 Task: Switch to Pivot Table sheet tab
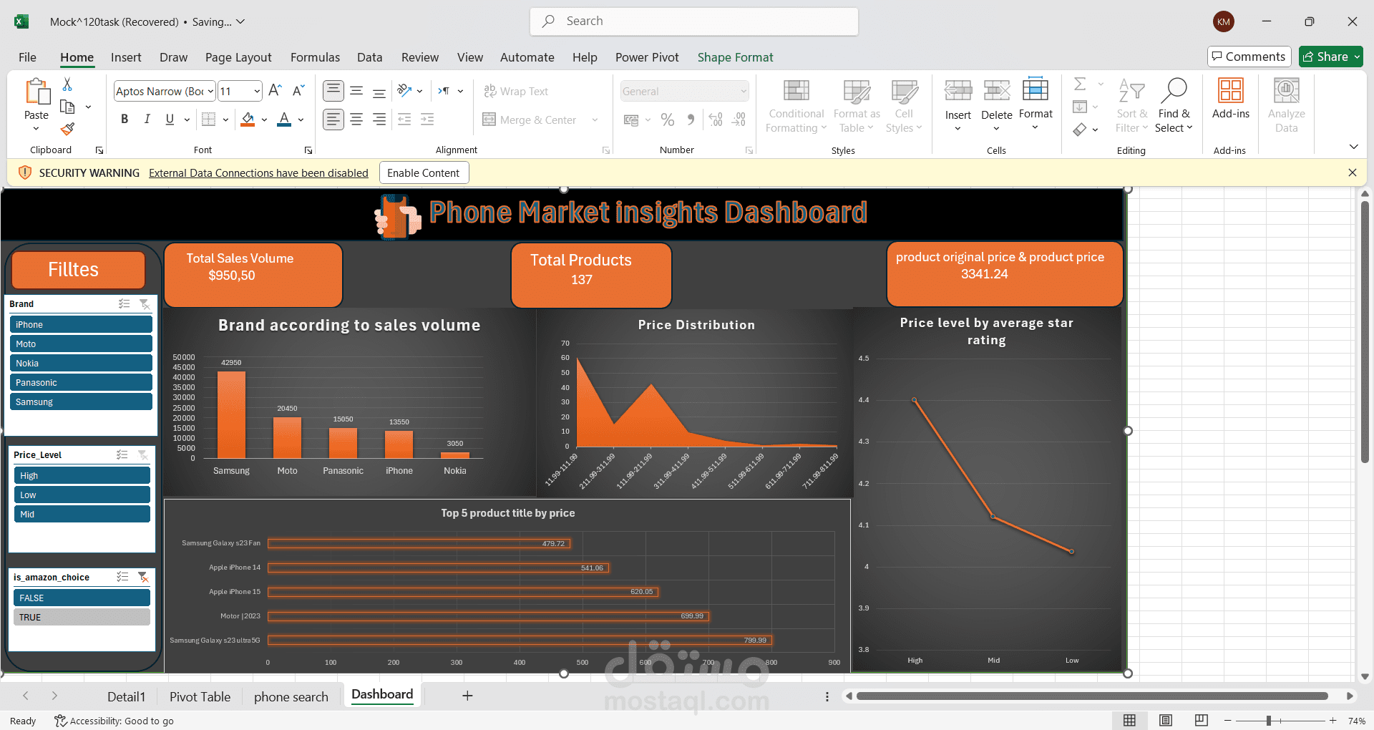click(200, 696)
